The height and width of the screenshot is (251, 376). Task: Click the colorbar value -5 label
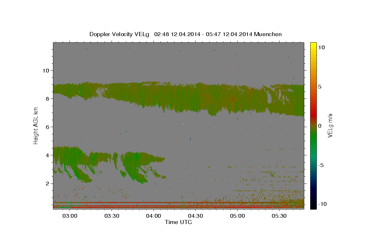[321, 165]
